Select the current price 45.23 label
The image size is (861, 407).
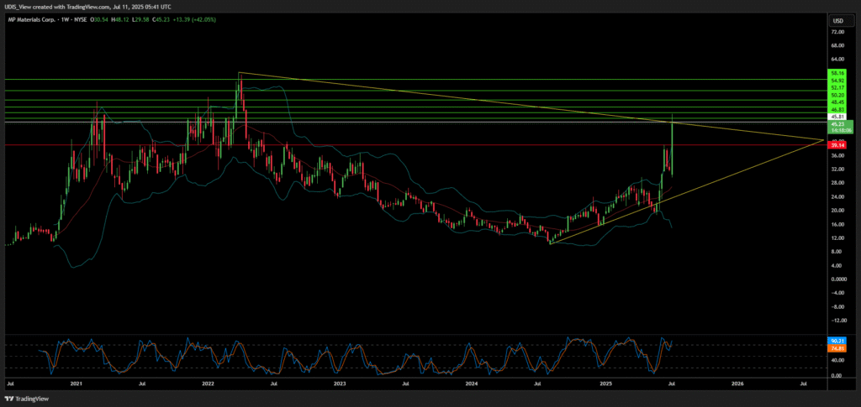tap(837, 124)
